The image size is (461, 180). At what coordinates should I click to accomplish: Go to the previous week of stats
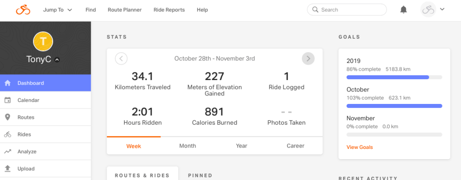coord(121,58)
